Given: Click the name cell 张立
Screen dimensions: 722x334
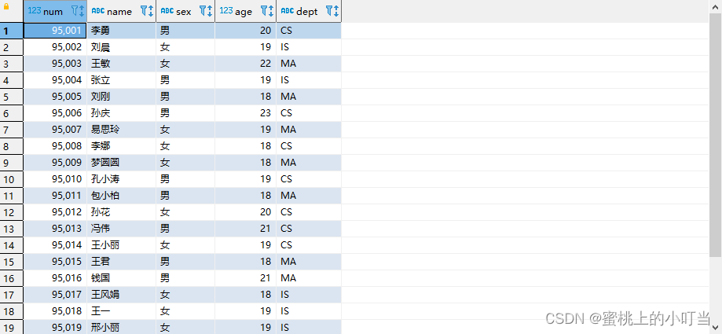Looking at the screenshot, I should tap(122, 80).
